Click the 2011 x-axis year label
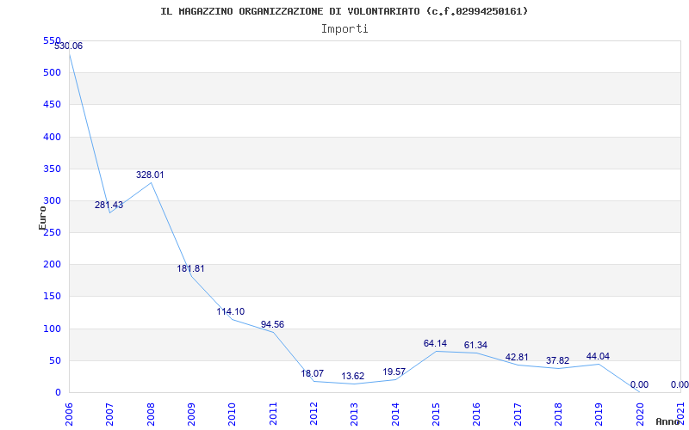 [273, 414]
